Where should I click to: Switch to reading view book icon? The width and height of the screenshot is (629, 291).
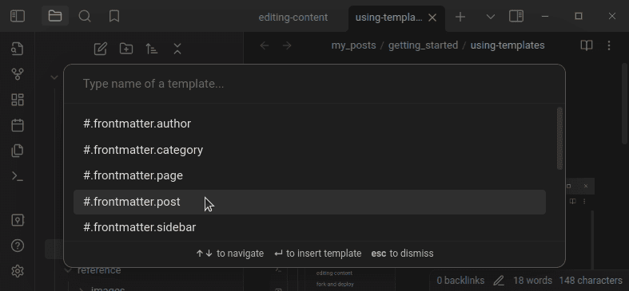[587, 45]
